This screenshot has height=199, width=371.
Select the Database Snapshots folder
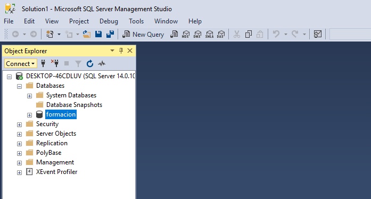[x=74, y=105]
